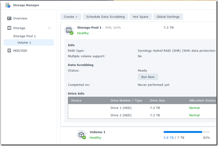
Task: Open Global Settings
Action: click(168, 17)
